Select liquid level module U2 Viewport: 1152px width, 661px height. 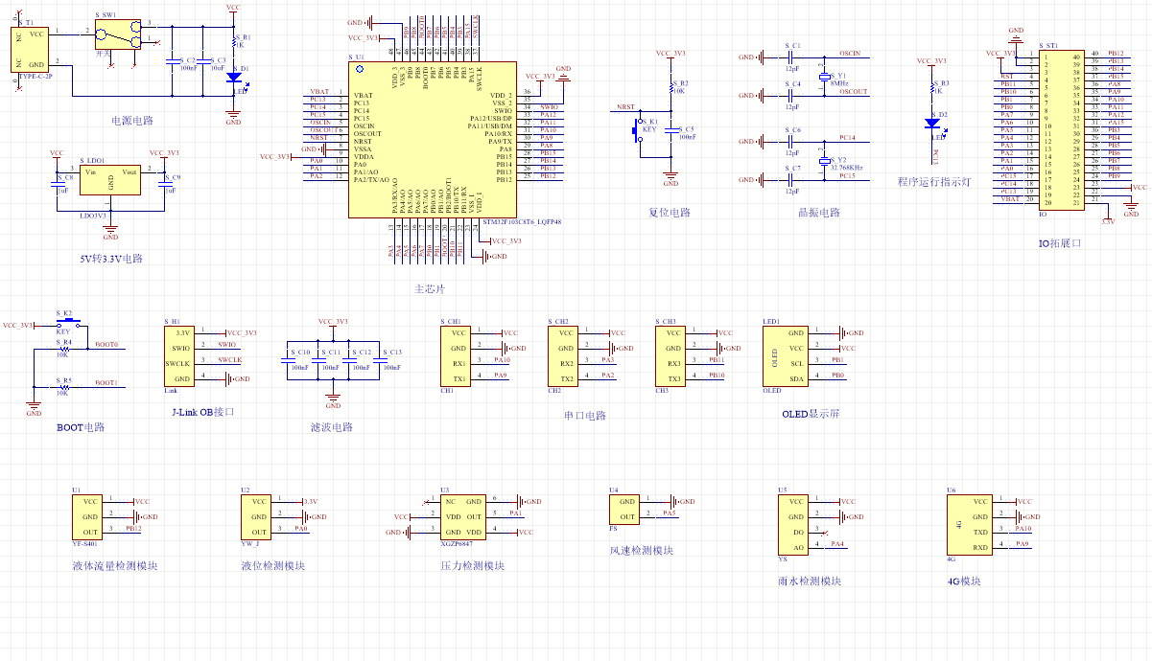pos(258,516)
